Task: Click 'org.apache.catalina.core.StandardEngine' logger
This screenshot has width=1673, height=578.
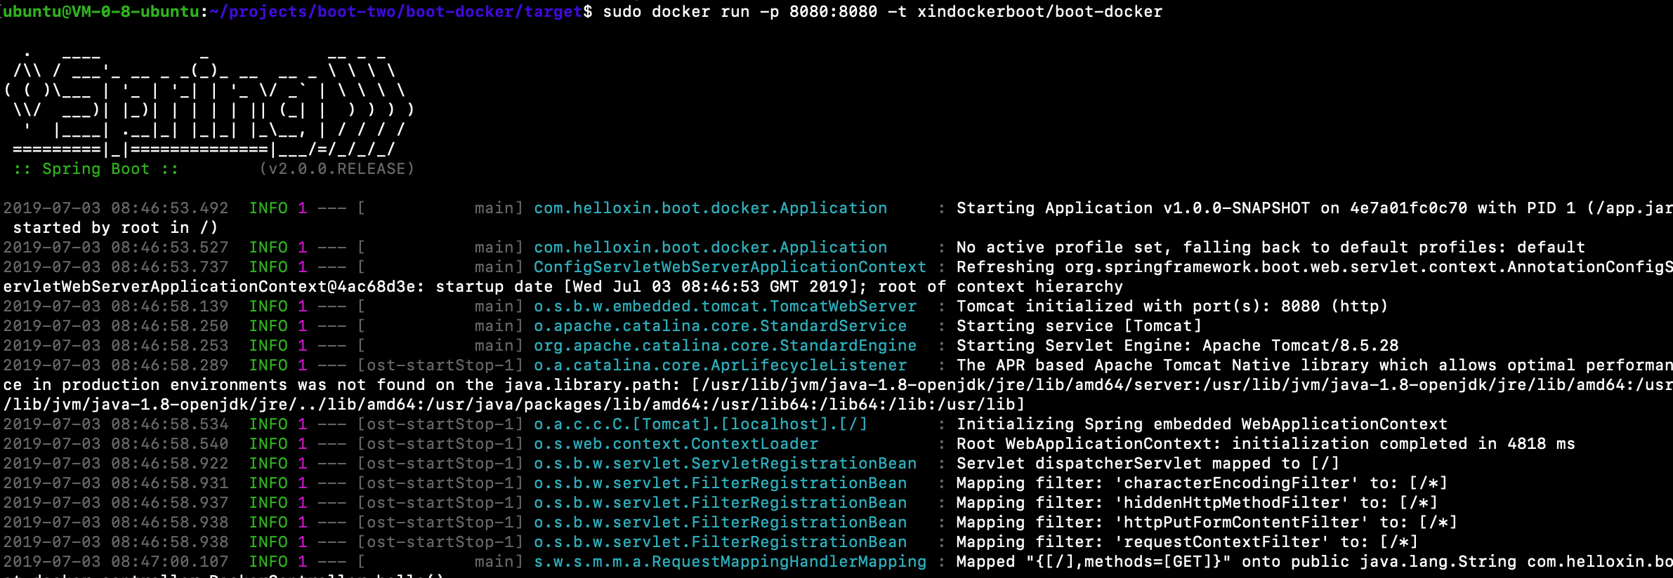Action: [726, 346]
